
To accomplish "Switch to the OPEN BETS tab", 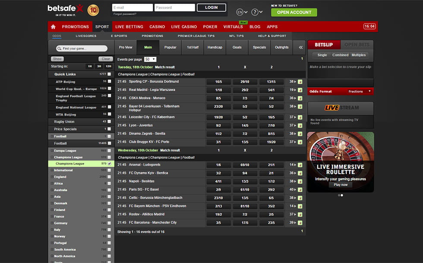I will (x=357, y=45).
